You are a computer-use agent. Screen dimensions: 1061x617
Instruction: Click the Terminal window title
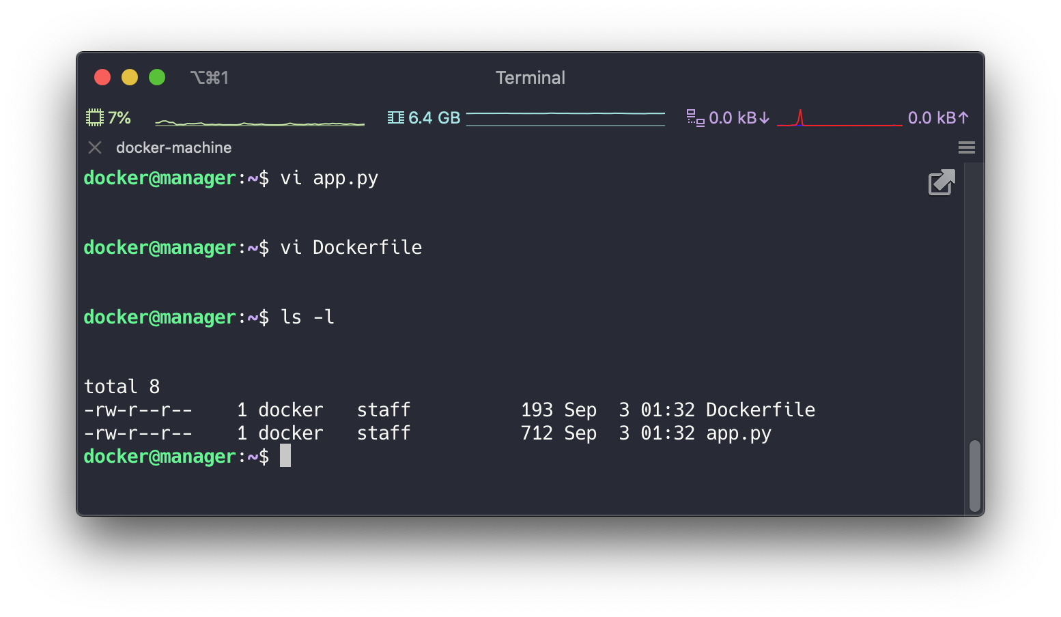point(530,77)
